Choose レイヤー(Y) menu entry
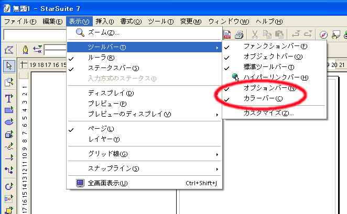This screenshot has width=347, height=214. pyautogui.click(x=144, y=139)
